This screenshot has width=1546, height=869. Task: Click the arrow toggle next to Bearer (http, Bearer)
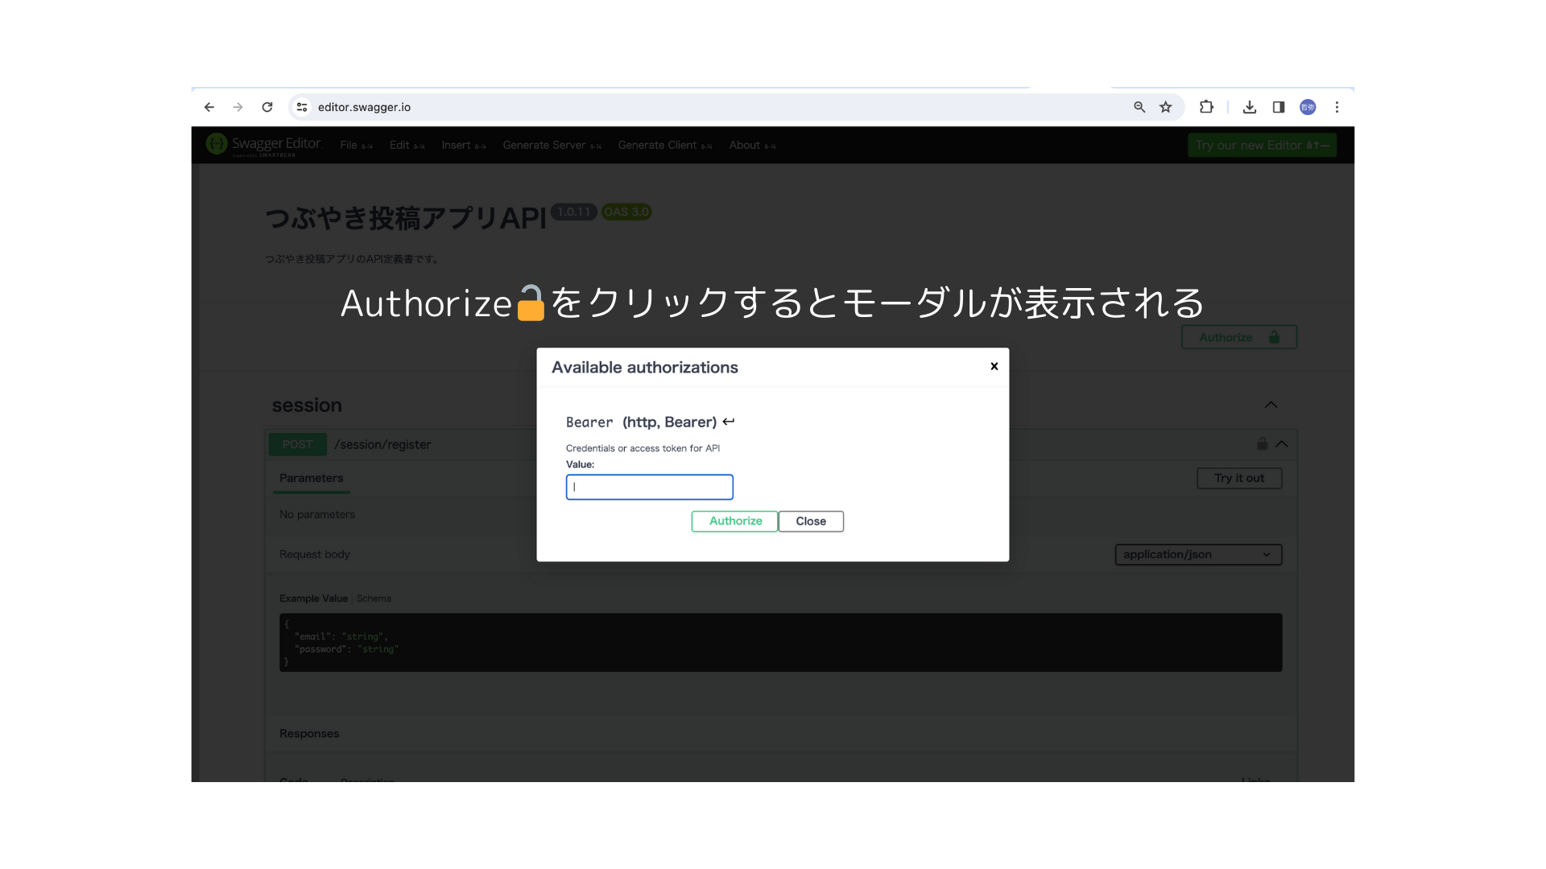pos(730,422)
